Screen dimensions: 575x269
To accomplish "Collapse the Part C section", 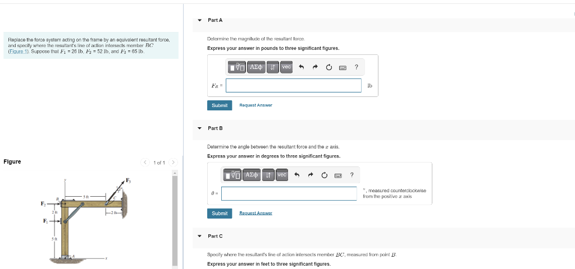I will point(199,236).
